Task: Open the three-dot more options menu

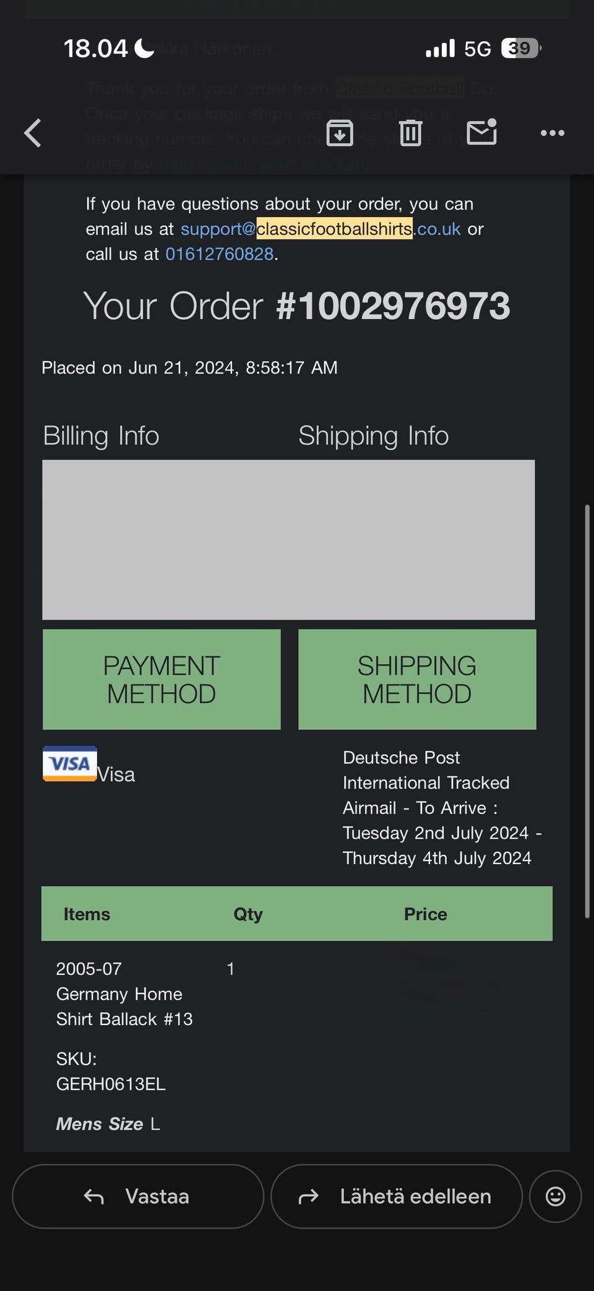Action: [552, 133]
